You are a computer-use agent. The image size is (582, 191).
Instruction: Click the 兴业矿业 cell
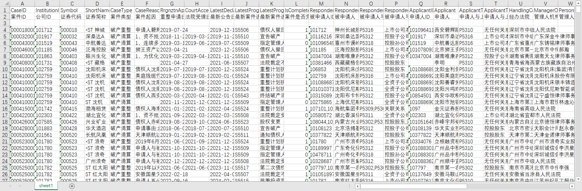click(x=97, y=122)
